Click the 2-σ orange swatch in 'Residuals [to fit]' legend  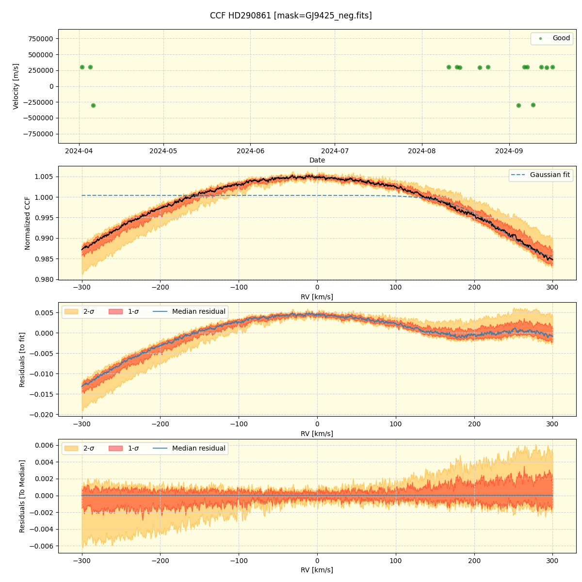pyautogui.click(x=71, y=311)
